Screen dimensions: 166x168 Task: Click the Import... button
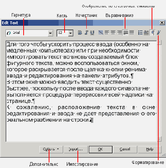(x=76, y=149)
